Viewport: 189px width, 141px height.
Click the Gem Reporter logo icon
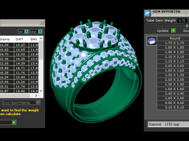pos(147,13)
